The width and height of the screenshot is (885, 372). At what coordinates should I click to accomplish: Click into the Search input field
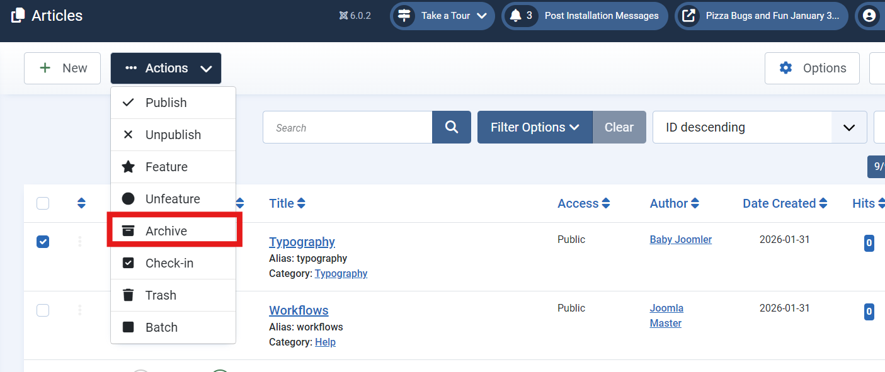(x=348, y=127)
